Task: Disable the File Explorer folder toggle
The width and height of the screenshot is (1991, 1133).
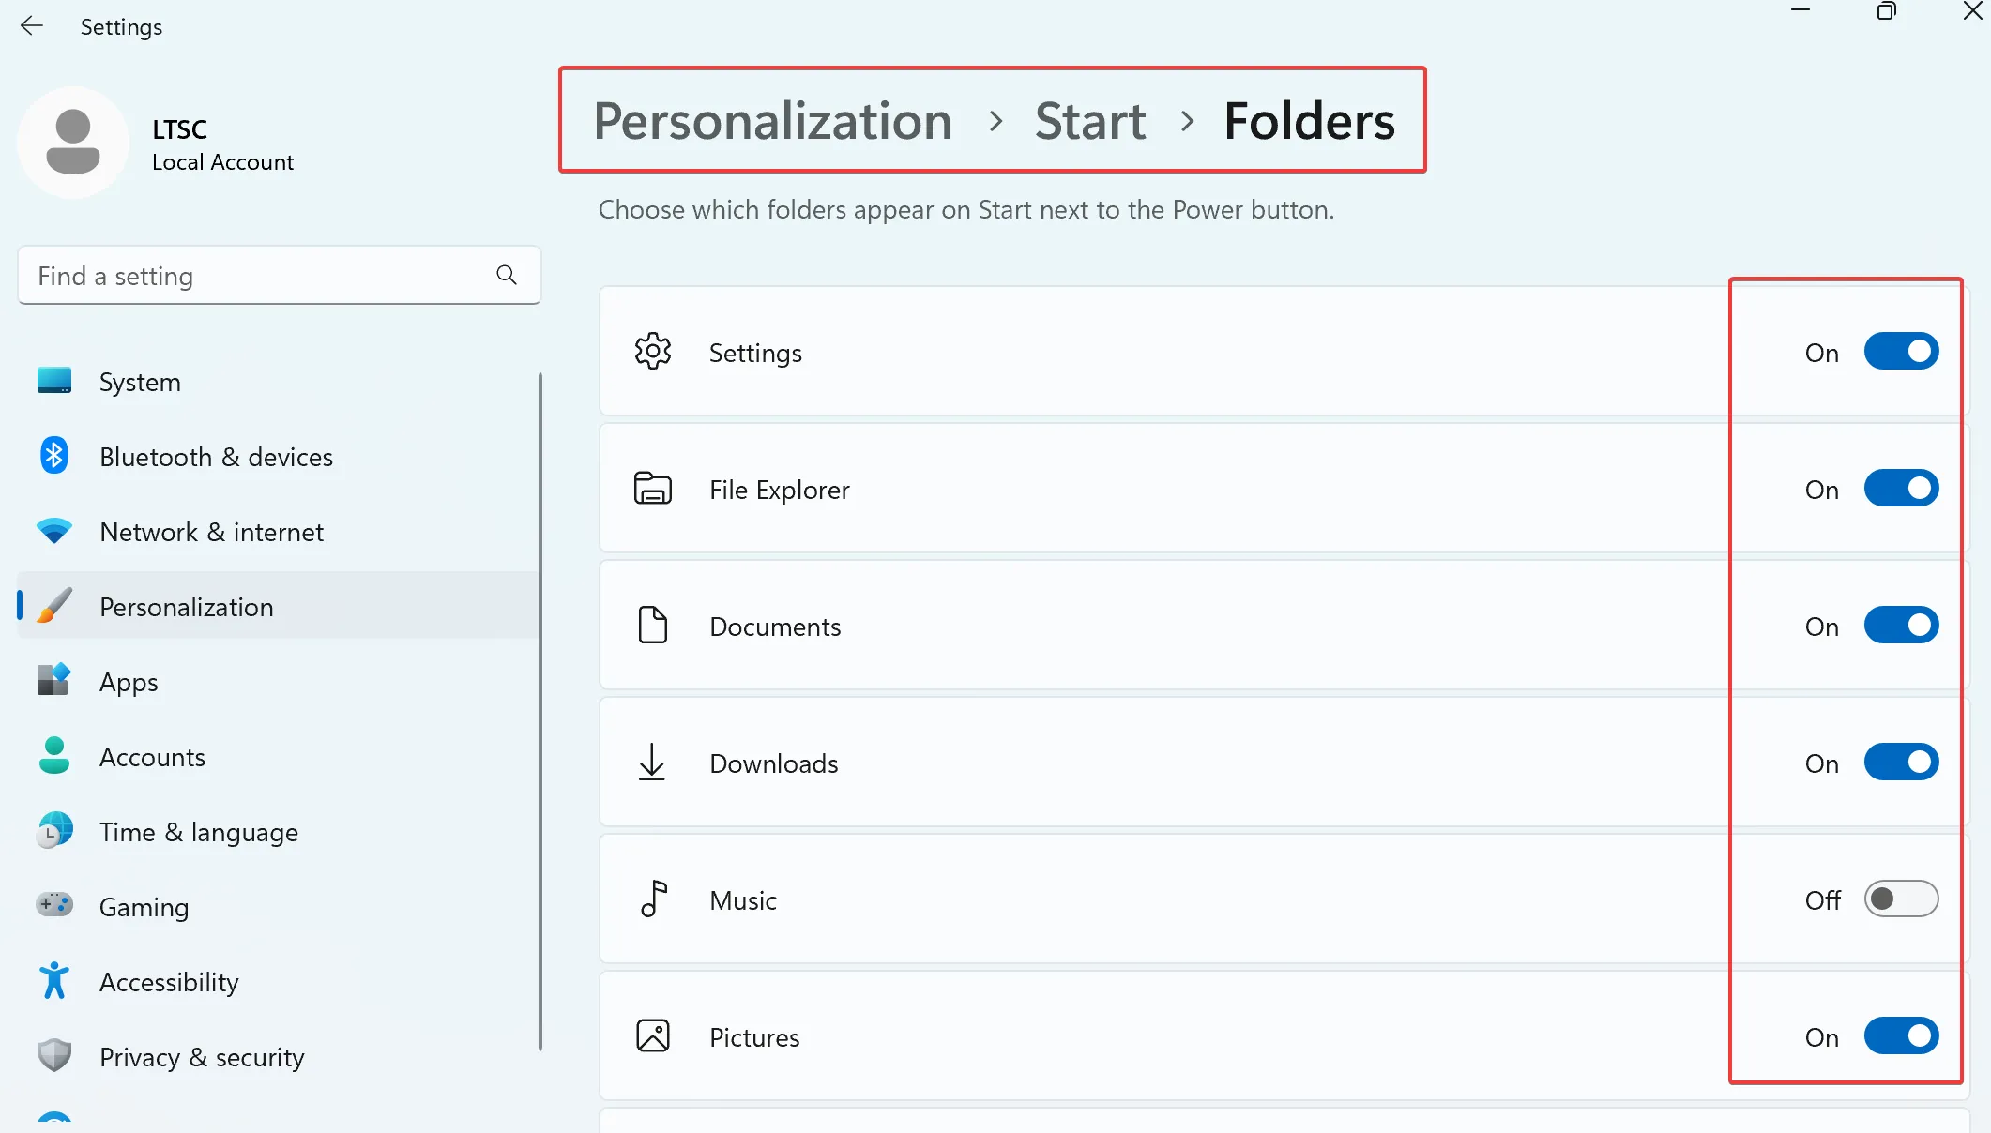Action: (x=1901, y=488)
